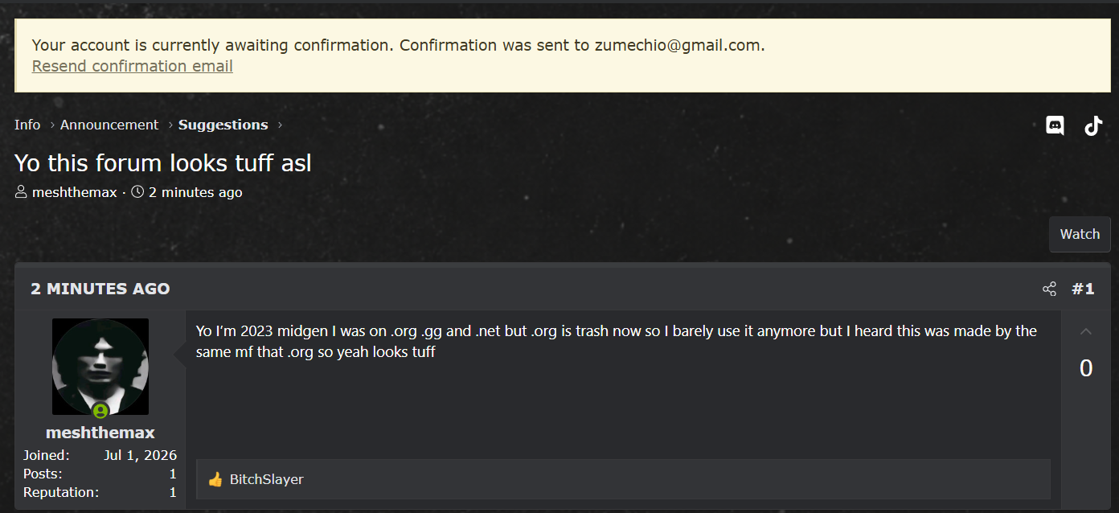The image size is (1119, 513).
Task: Click the clock icon beside thread timestamp
Action: pos(137,192)
